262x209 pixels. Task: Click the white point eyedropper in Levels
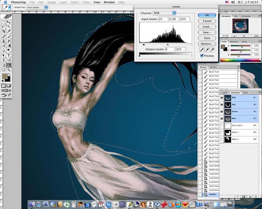212,50
